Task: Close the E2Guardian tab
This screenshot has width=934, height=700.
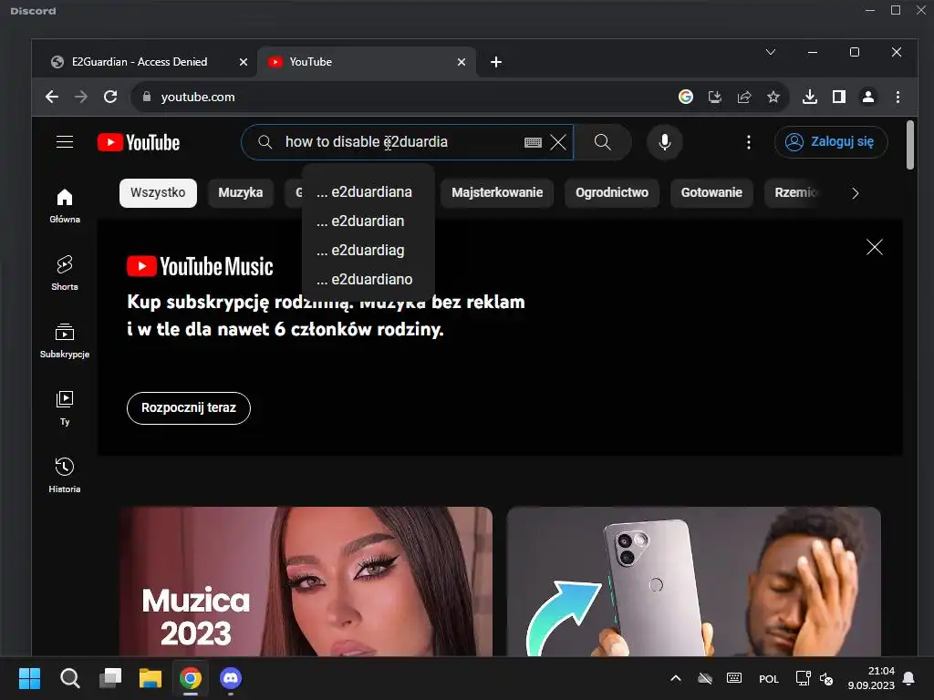Action: (243, 62)
